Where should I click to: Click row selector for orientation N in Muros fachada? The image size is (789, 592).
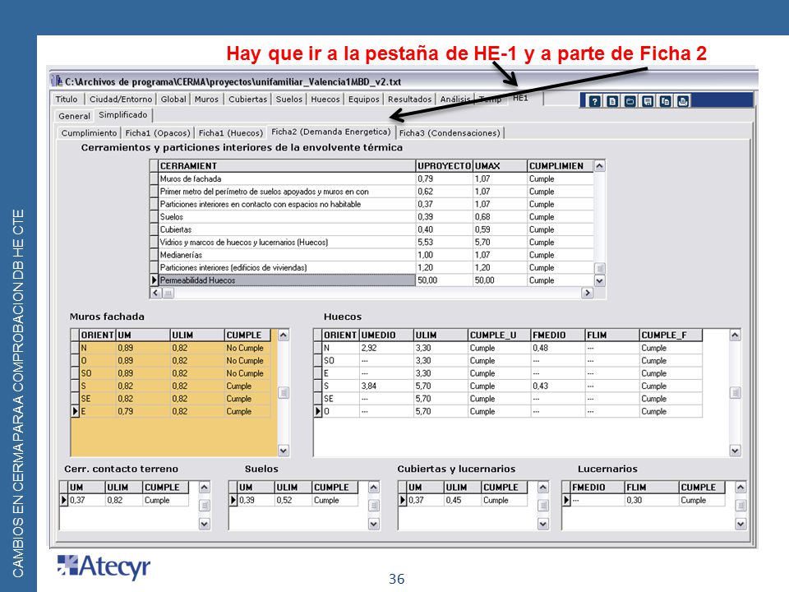click(75, 348)
